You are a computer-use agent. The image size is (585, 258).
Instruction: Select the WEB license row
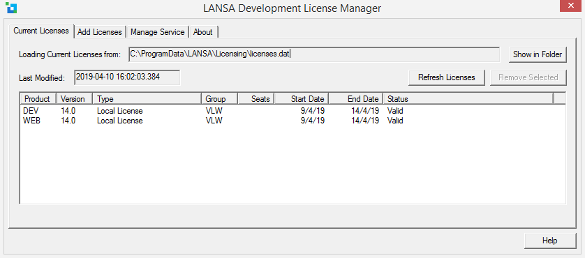[x=292, y=121]
